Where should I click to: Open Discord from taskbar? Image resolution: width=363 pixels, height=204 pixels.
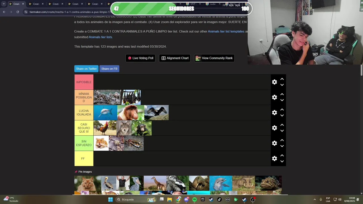186,199
